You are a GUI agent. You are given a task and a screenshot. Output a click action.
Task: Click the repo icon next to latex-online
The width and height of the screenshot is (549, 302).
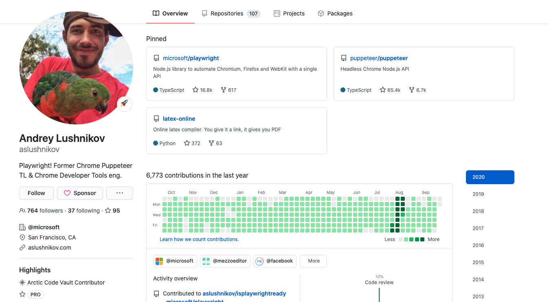click(x=156, y=119)
